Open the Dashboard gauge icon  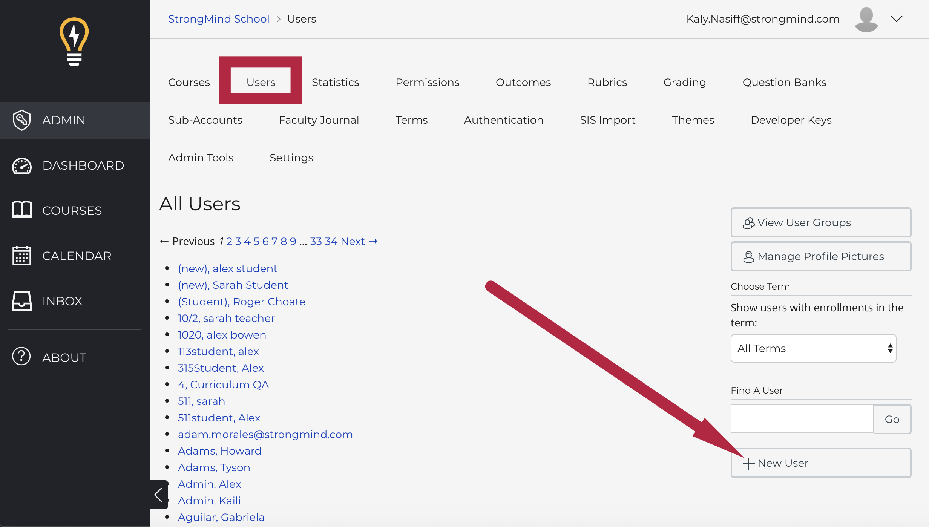pos(22,165)
